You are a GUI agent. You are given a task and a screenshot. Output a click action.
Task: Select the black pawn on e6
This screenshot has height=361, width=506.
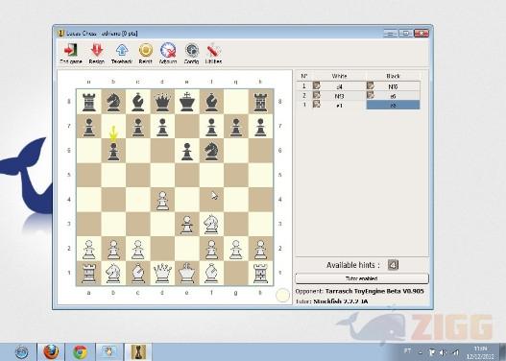187,152
